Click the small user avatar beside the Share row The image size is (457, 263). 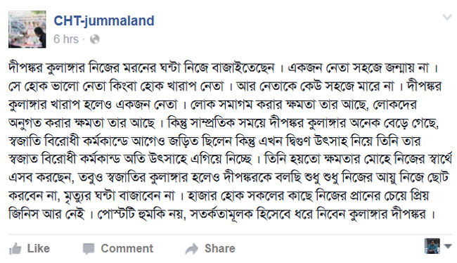[432, 246]
